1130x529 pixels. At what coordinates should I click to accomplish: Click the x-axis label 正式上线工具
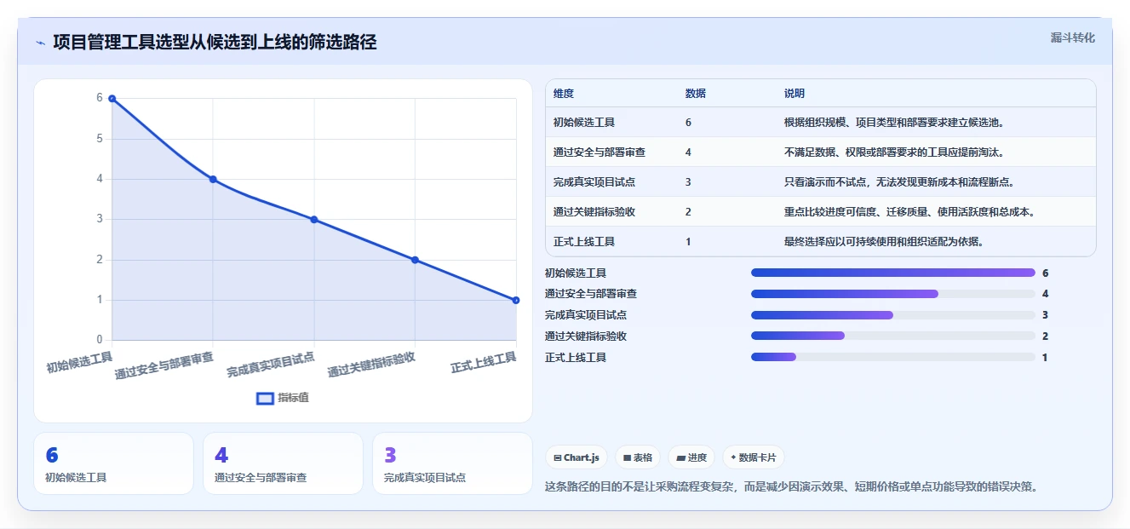pyautogui.click(x=484, y=362)
